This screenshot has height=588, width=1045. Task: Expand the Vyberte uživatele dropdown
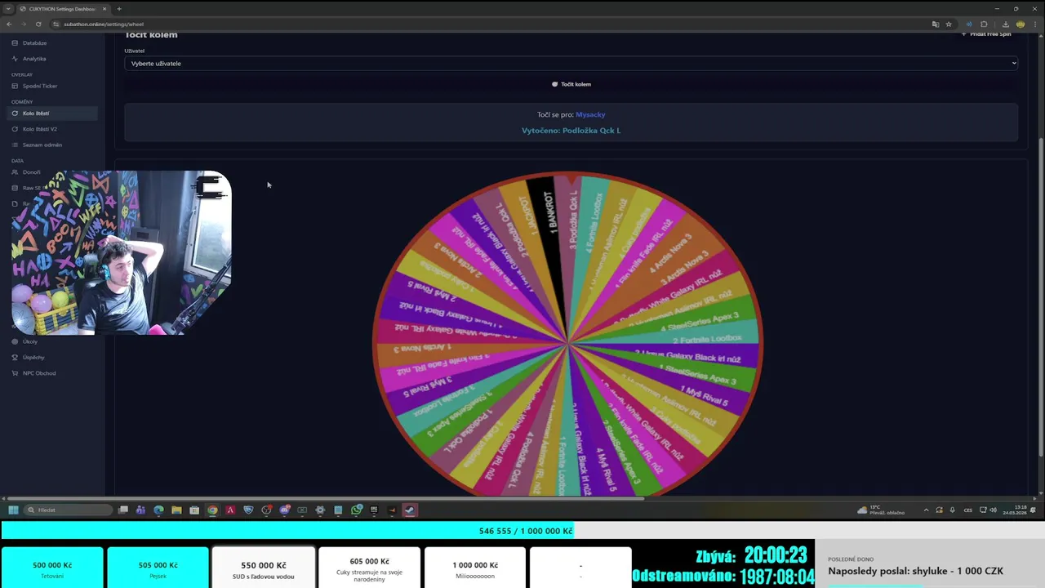click(571, 63)
